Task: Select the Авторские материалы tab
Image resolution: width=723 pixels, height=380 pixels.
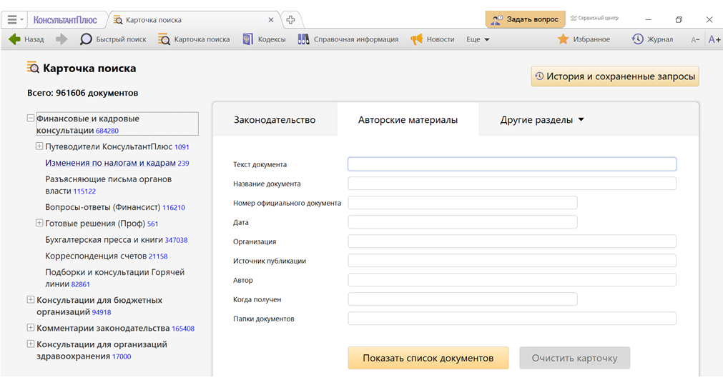Action: tap(408, 120)
